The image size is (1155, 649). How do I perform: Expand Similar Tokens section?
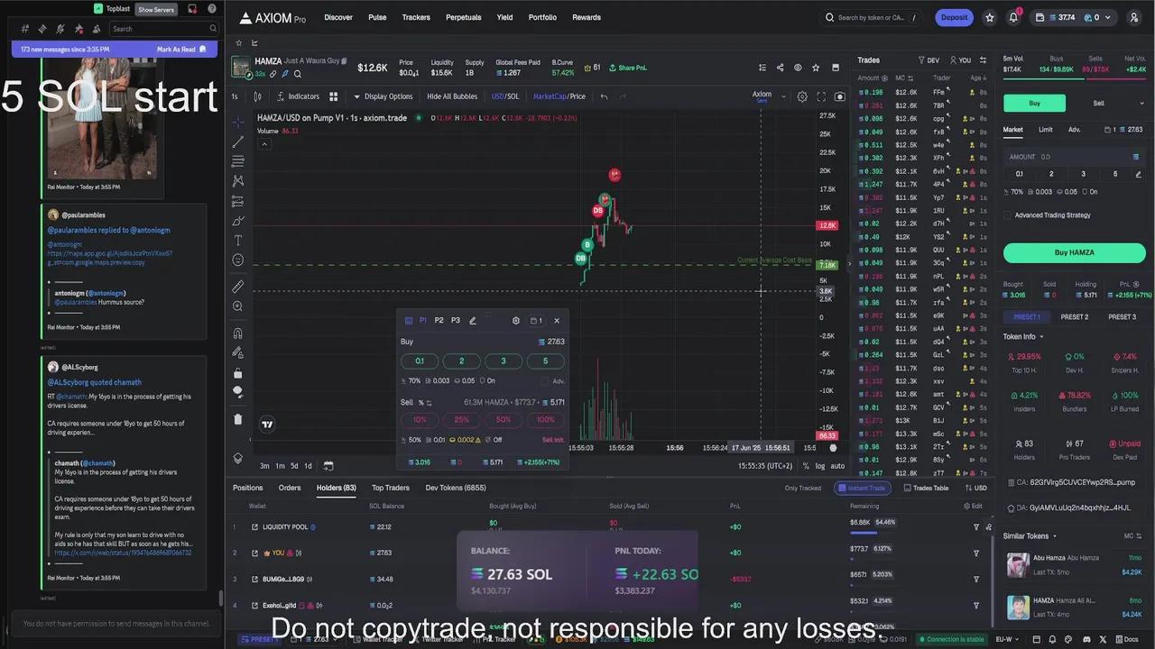pyautogui.click(x=1030, y=536)
